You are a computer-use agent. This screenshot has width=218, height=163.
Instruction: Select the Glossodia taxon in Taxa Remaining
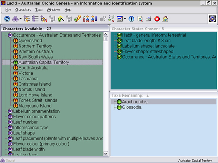coord(132,107)
